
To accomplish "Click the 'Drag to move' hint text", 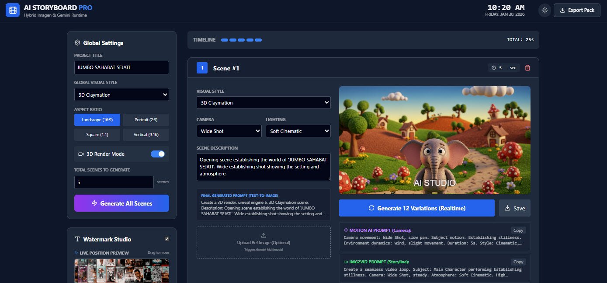I will pyautogui.click(x=159, y=252).
